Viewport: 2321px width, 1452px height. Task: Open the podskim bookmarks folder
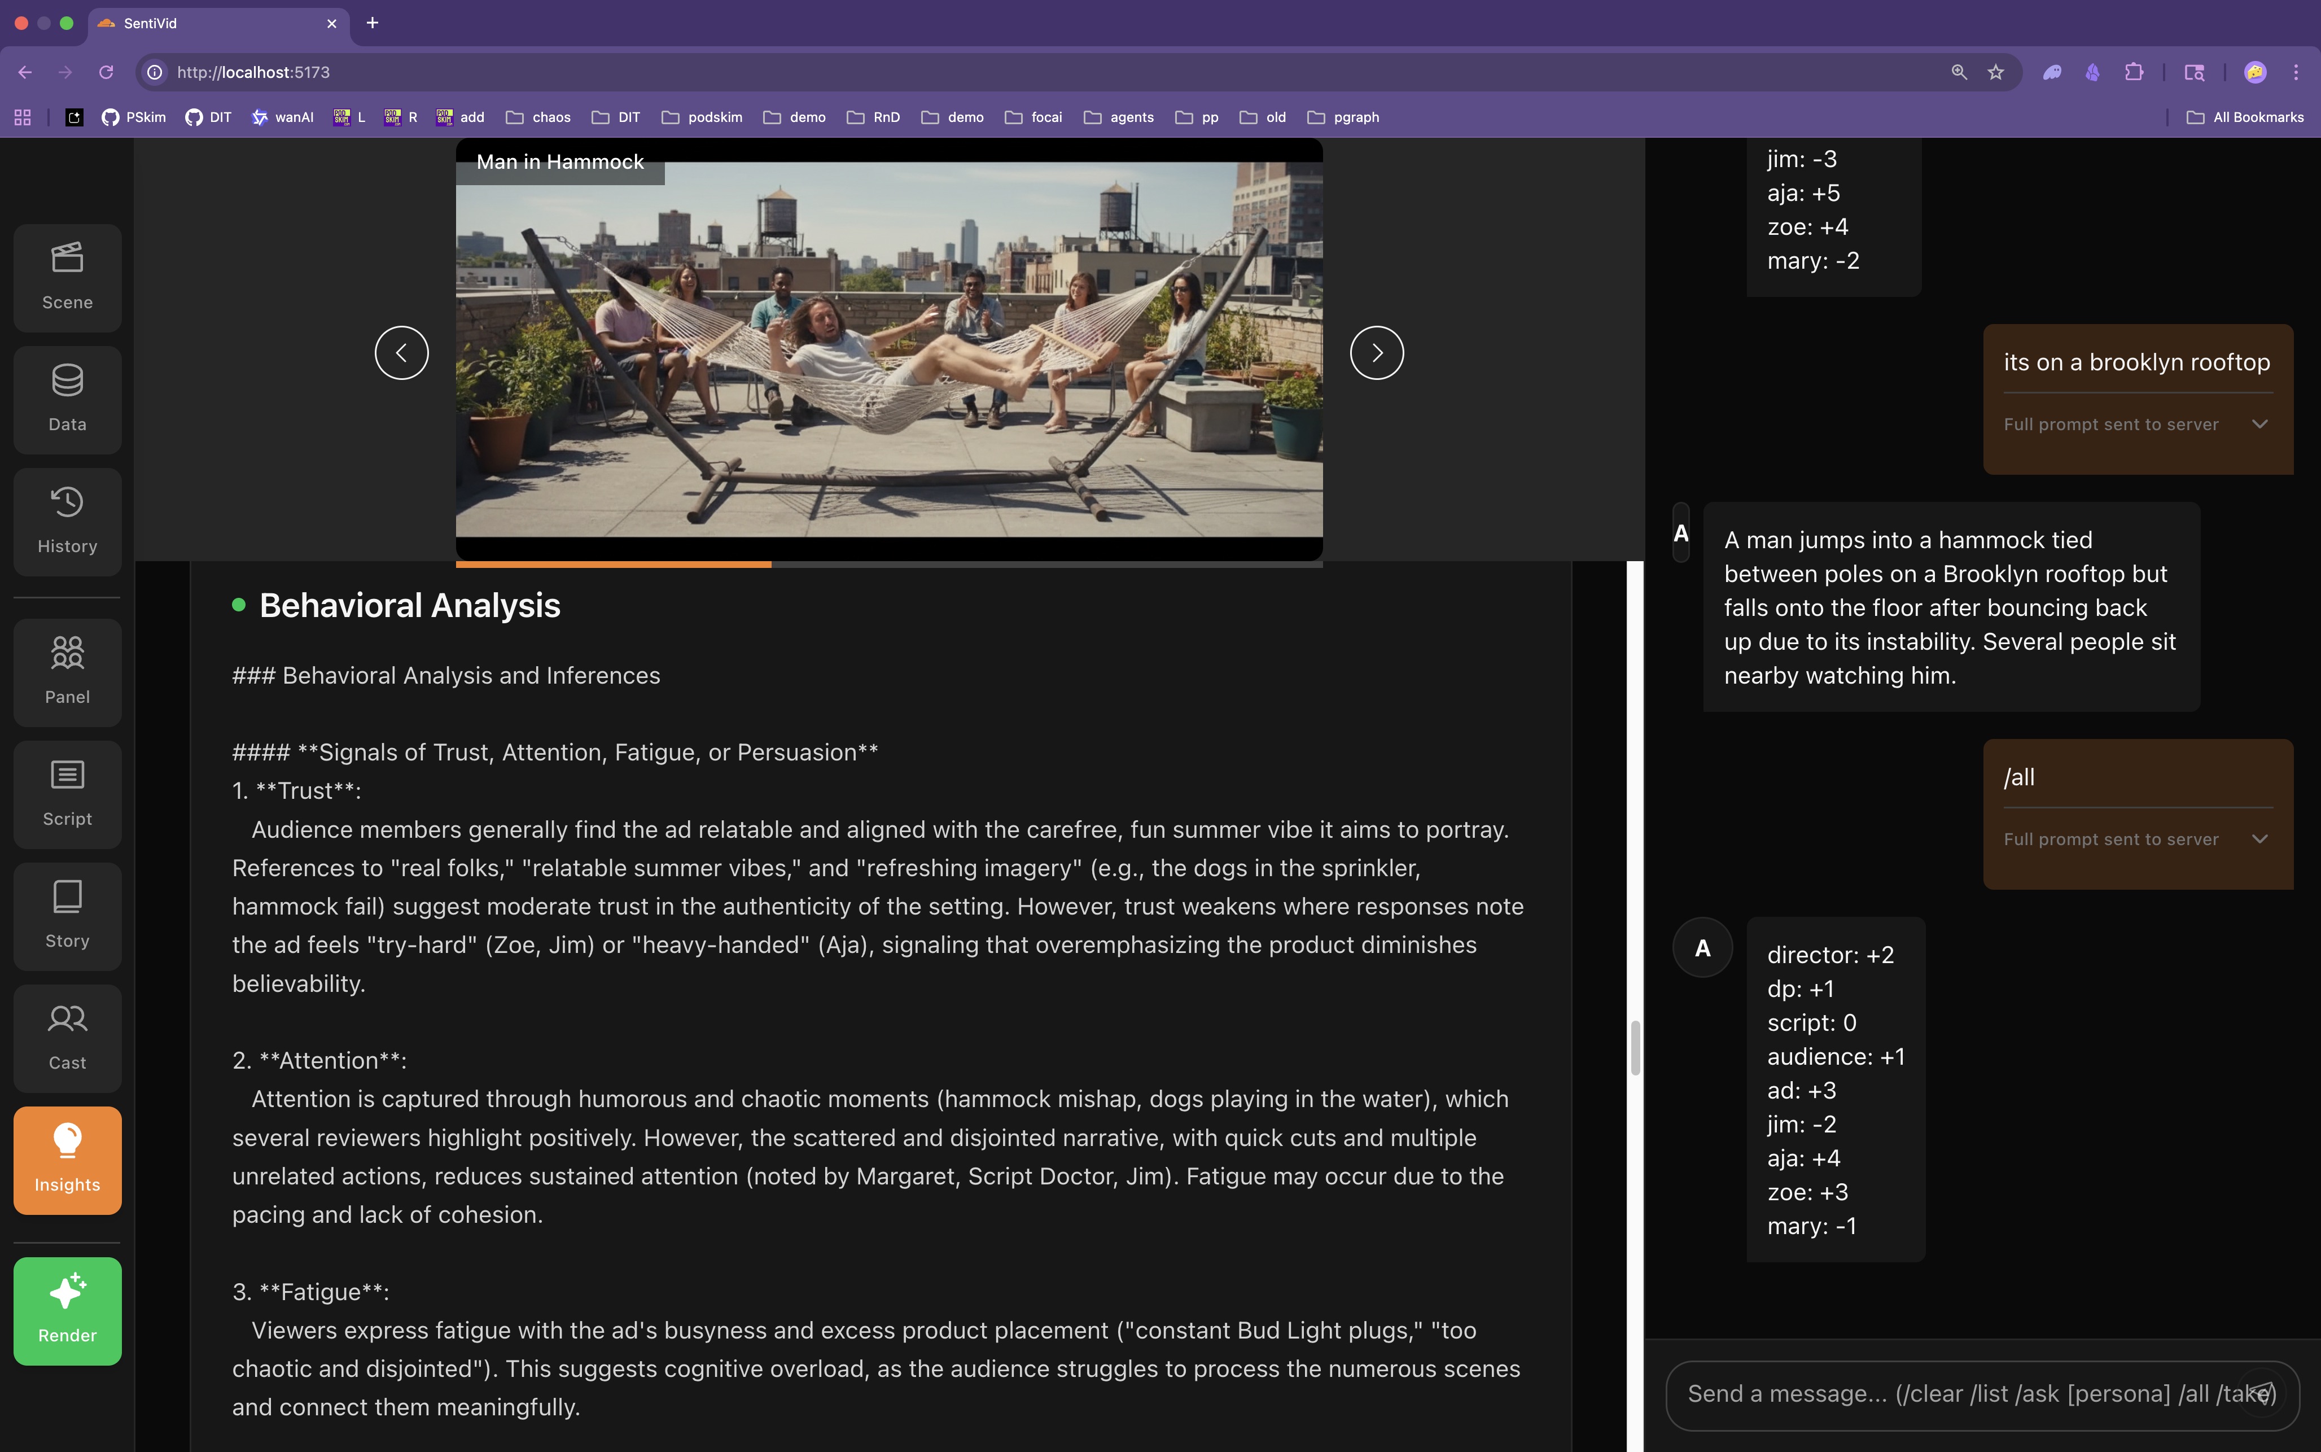(x=702, y=117)
